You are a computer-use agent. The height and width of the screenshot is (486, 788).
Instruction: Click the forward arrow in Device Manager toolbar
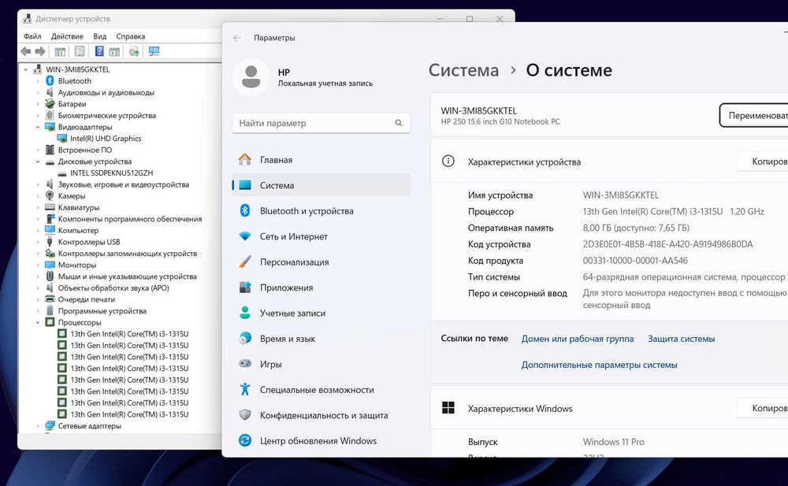coord(40,51)
